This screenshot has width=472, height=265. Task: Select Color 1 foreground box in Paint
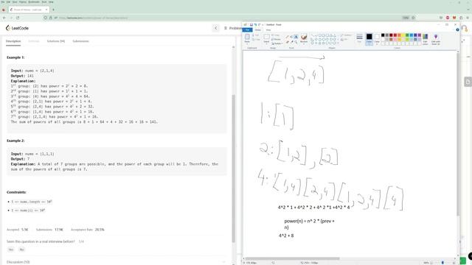tap(369, 39)
